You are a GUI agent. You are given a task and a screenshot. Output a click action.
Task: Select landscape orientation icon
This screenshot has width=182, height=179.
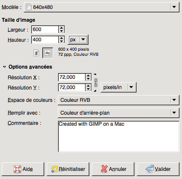tap(48, 53)
